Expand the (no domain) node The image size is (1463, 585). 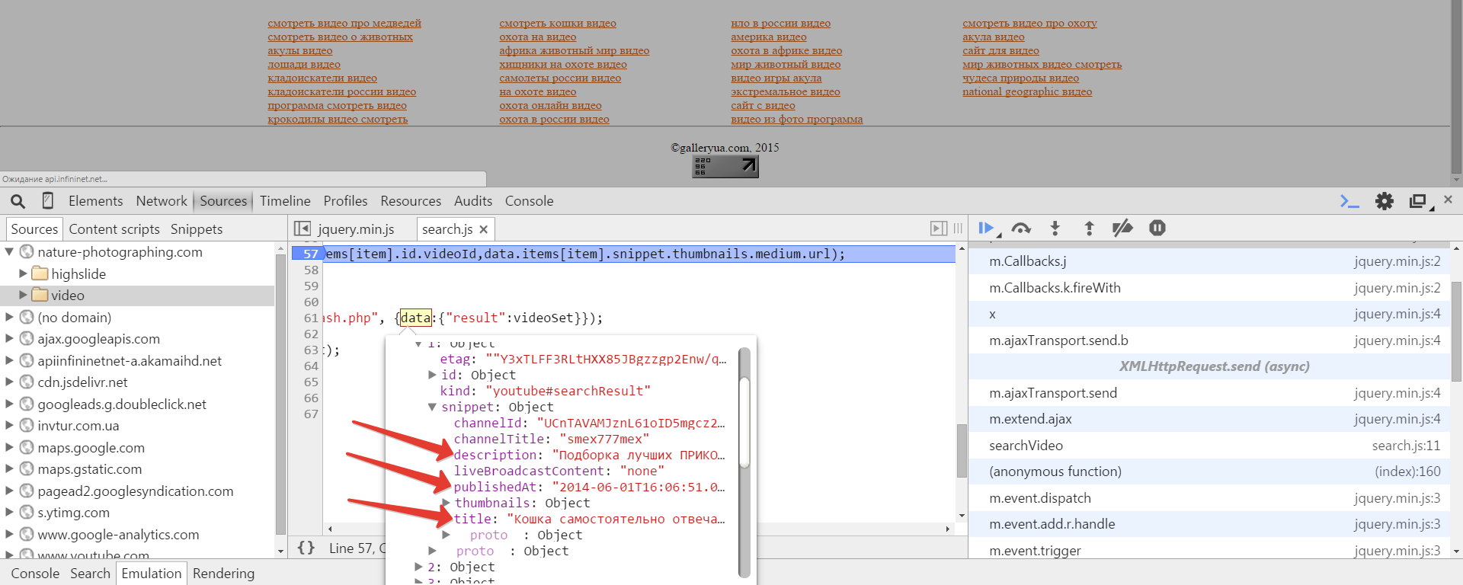coord(10,317)
